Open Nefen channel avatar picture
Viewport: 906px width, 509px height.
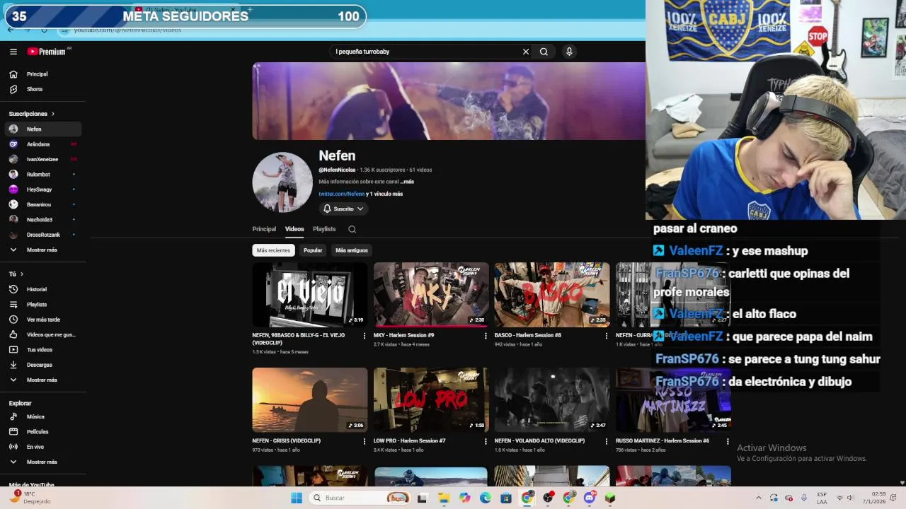click(282, 182)
